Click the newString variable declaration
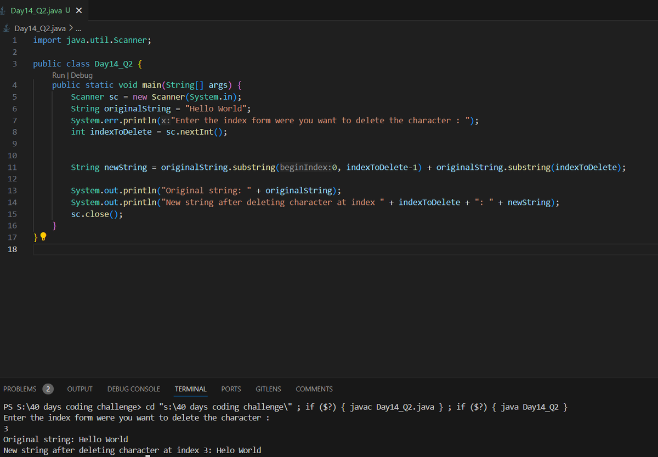Screen dimensions: 658x457 [x=126, y=167]
